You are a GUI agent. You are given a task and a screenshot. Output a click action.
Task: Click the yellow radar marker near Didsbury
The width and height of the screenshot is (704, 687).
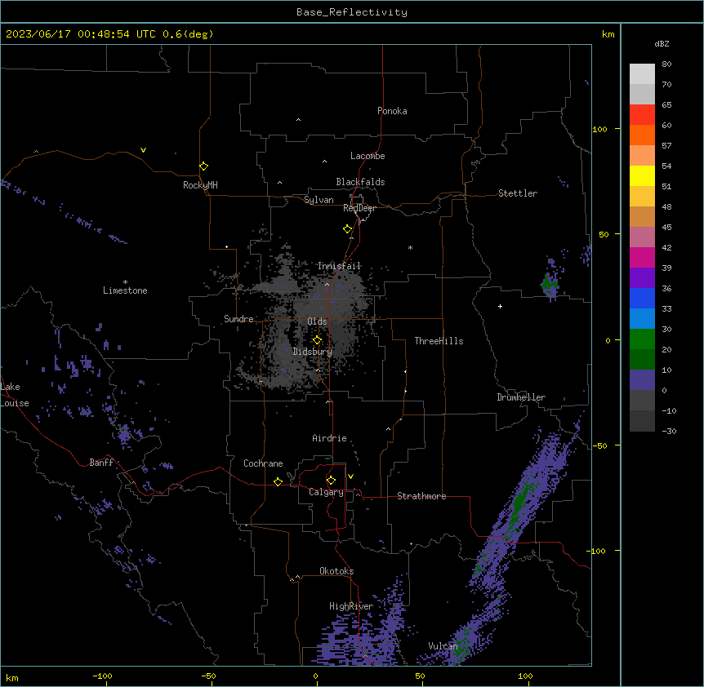317,340
